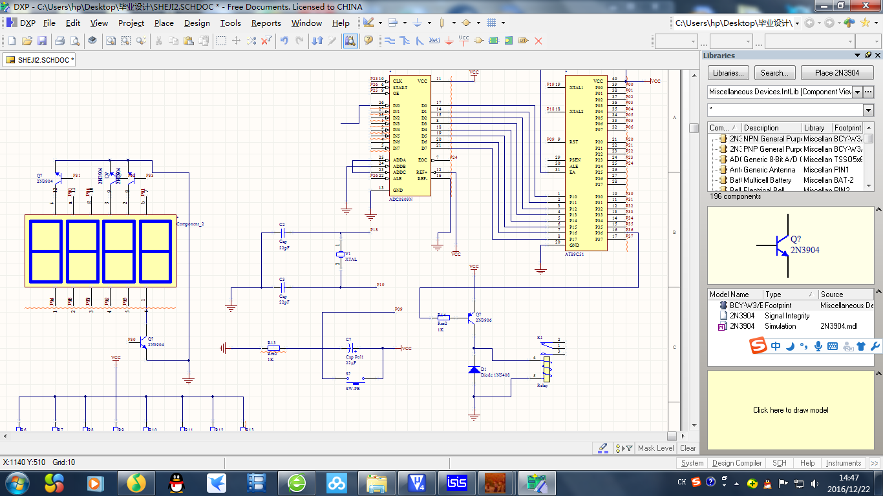Open the DXP system menu
Screen dimensions: 883x496
[21, 23]
